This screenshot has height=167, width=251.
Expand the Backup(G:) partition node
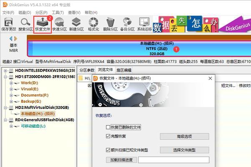[11, 101]
